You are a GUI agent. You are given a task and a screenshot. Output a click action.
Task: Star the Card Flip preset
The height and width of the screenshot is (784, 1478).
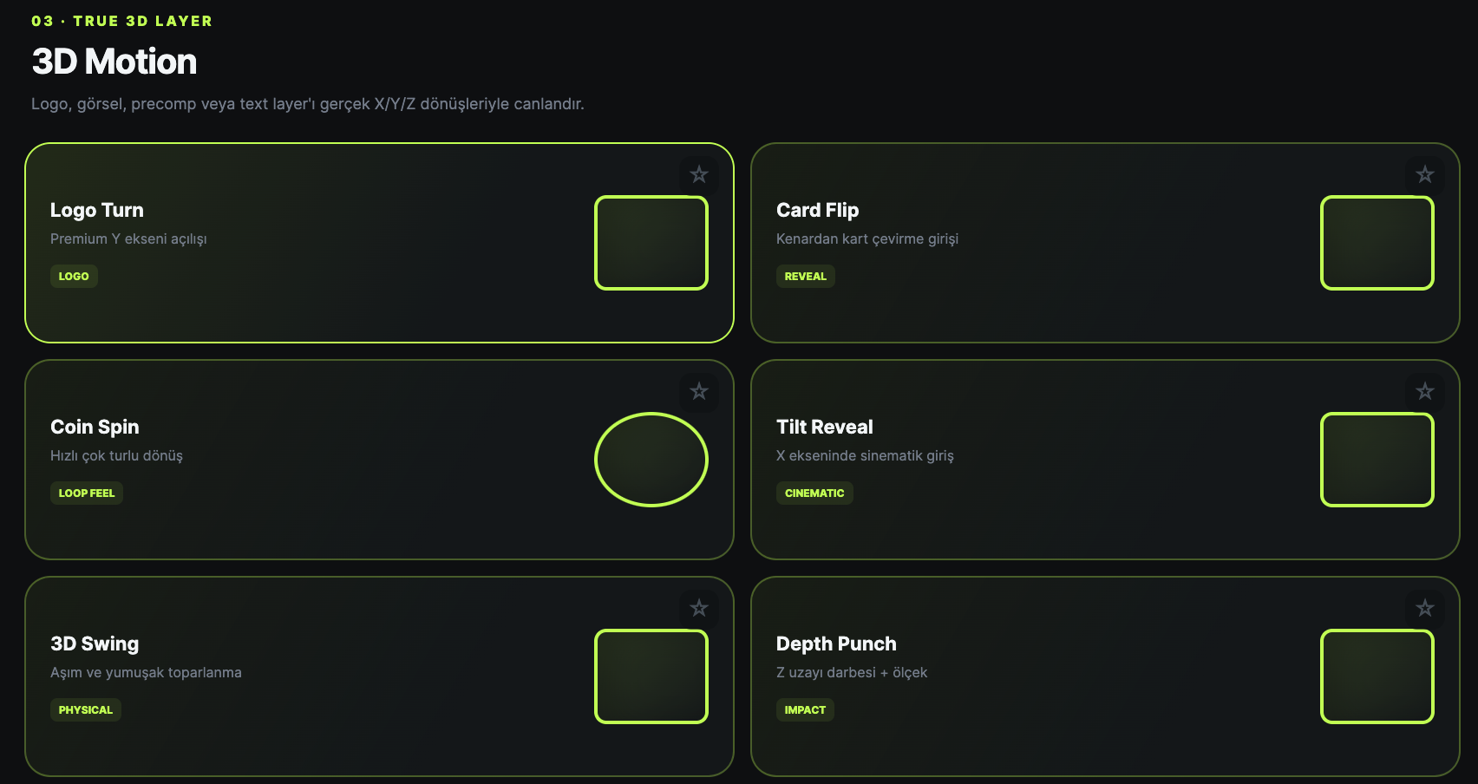click(x=1425, y=174)
